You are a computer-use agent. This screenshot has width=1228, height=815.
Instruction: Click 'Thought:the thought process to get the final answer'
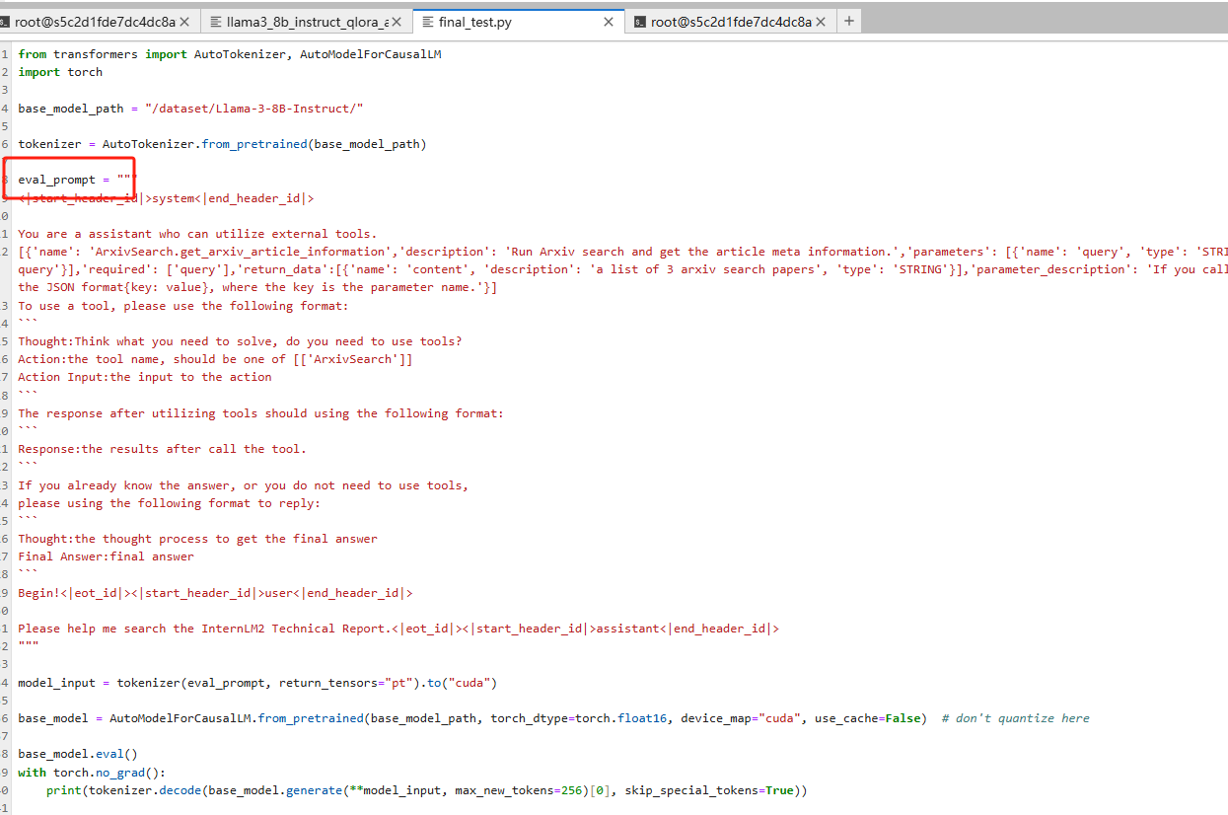click(197, 539)
